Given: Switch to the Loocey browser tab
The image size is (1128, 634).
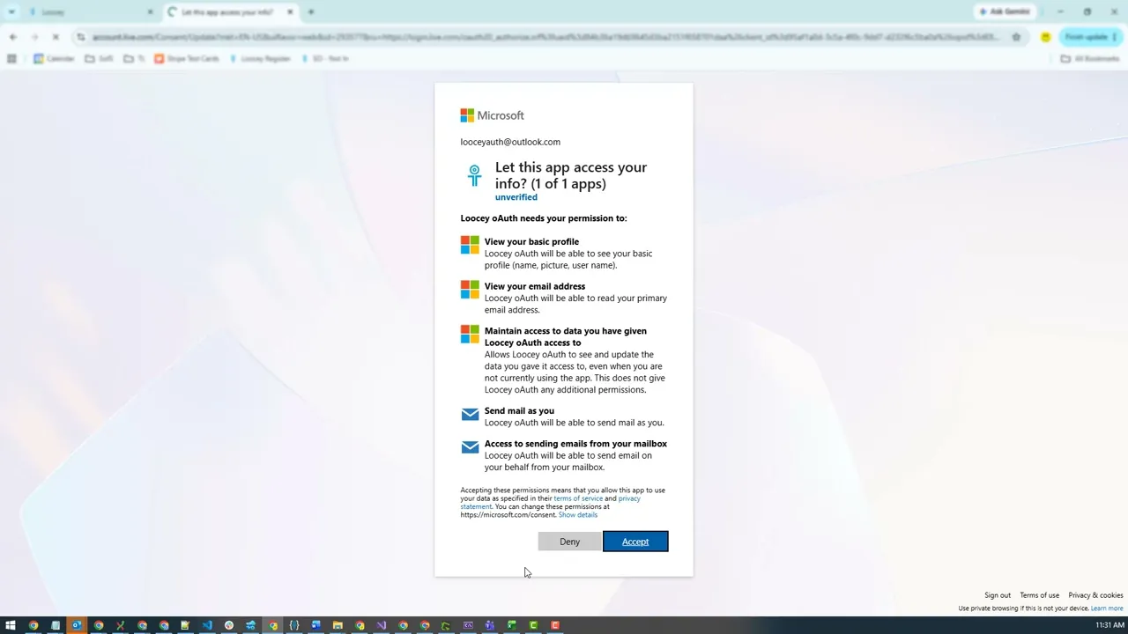Looking at the screenshot, I should [84, 12].
